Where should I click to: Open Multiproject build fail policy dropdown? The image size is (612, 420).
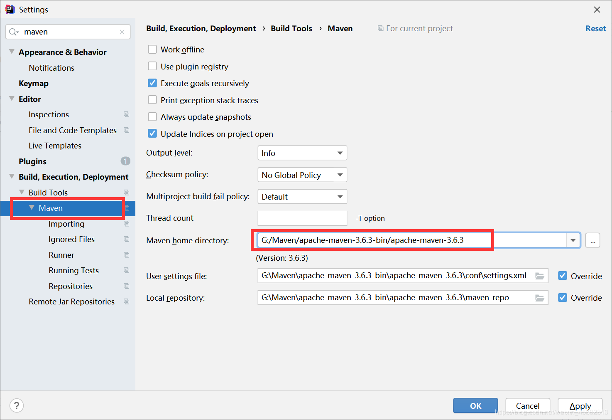(x=302, y=197)
